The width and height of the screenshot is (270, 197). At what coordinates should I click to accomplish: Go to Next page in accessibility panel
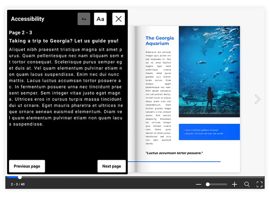(111, 166)
